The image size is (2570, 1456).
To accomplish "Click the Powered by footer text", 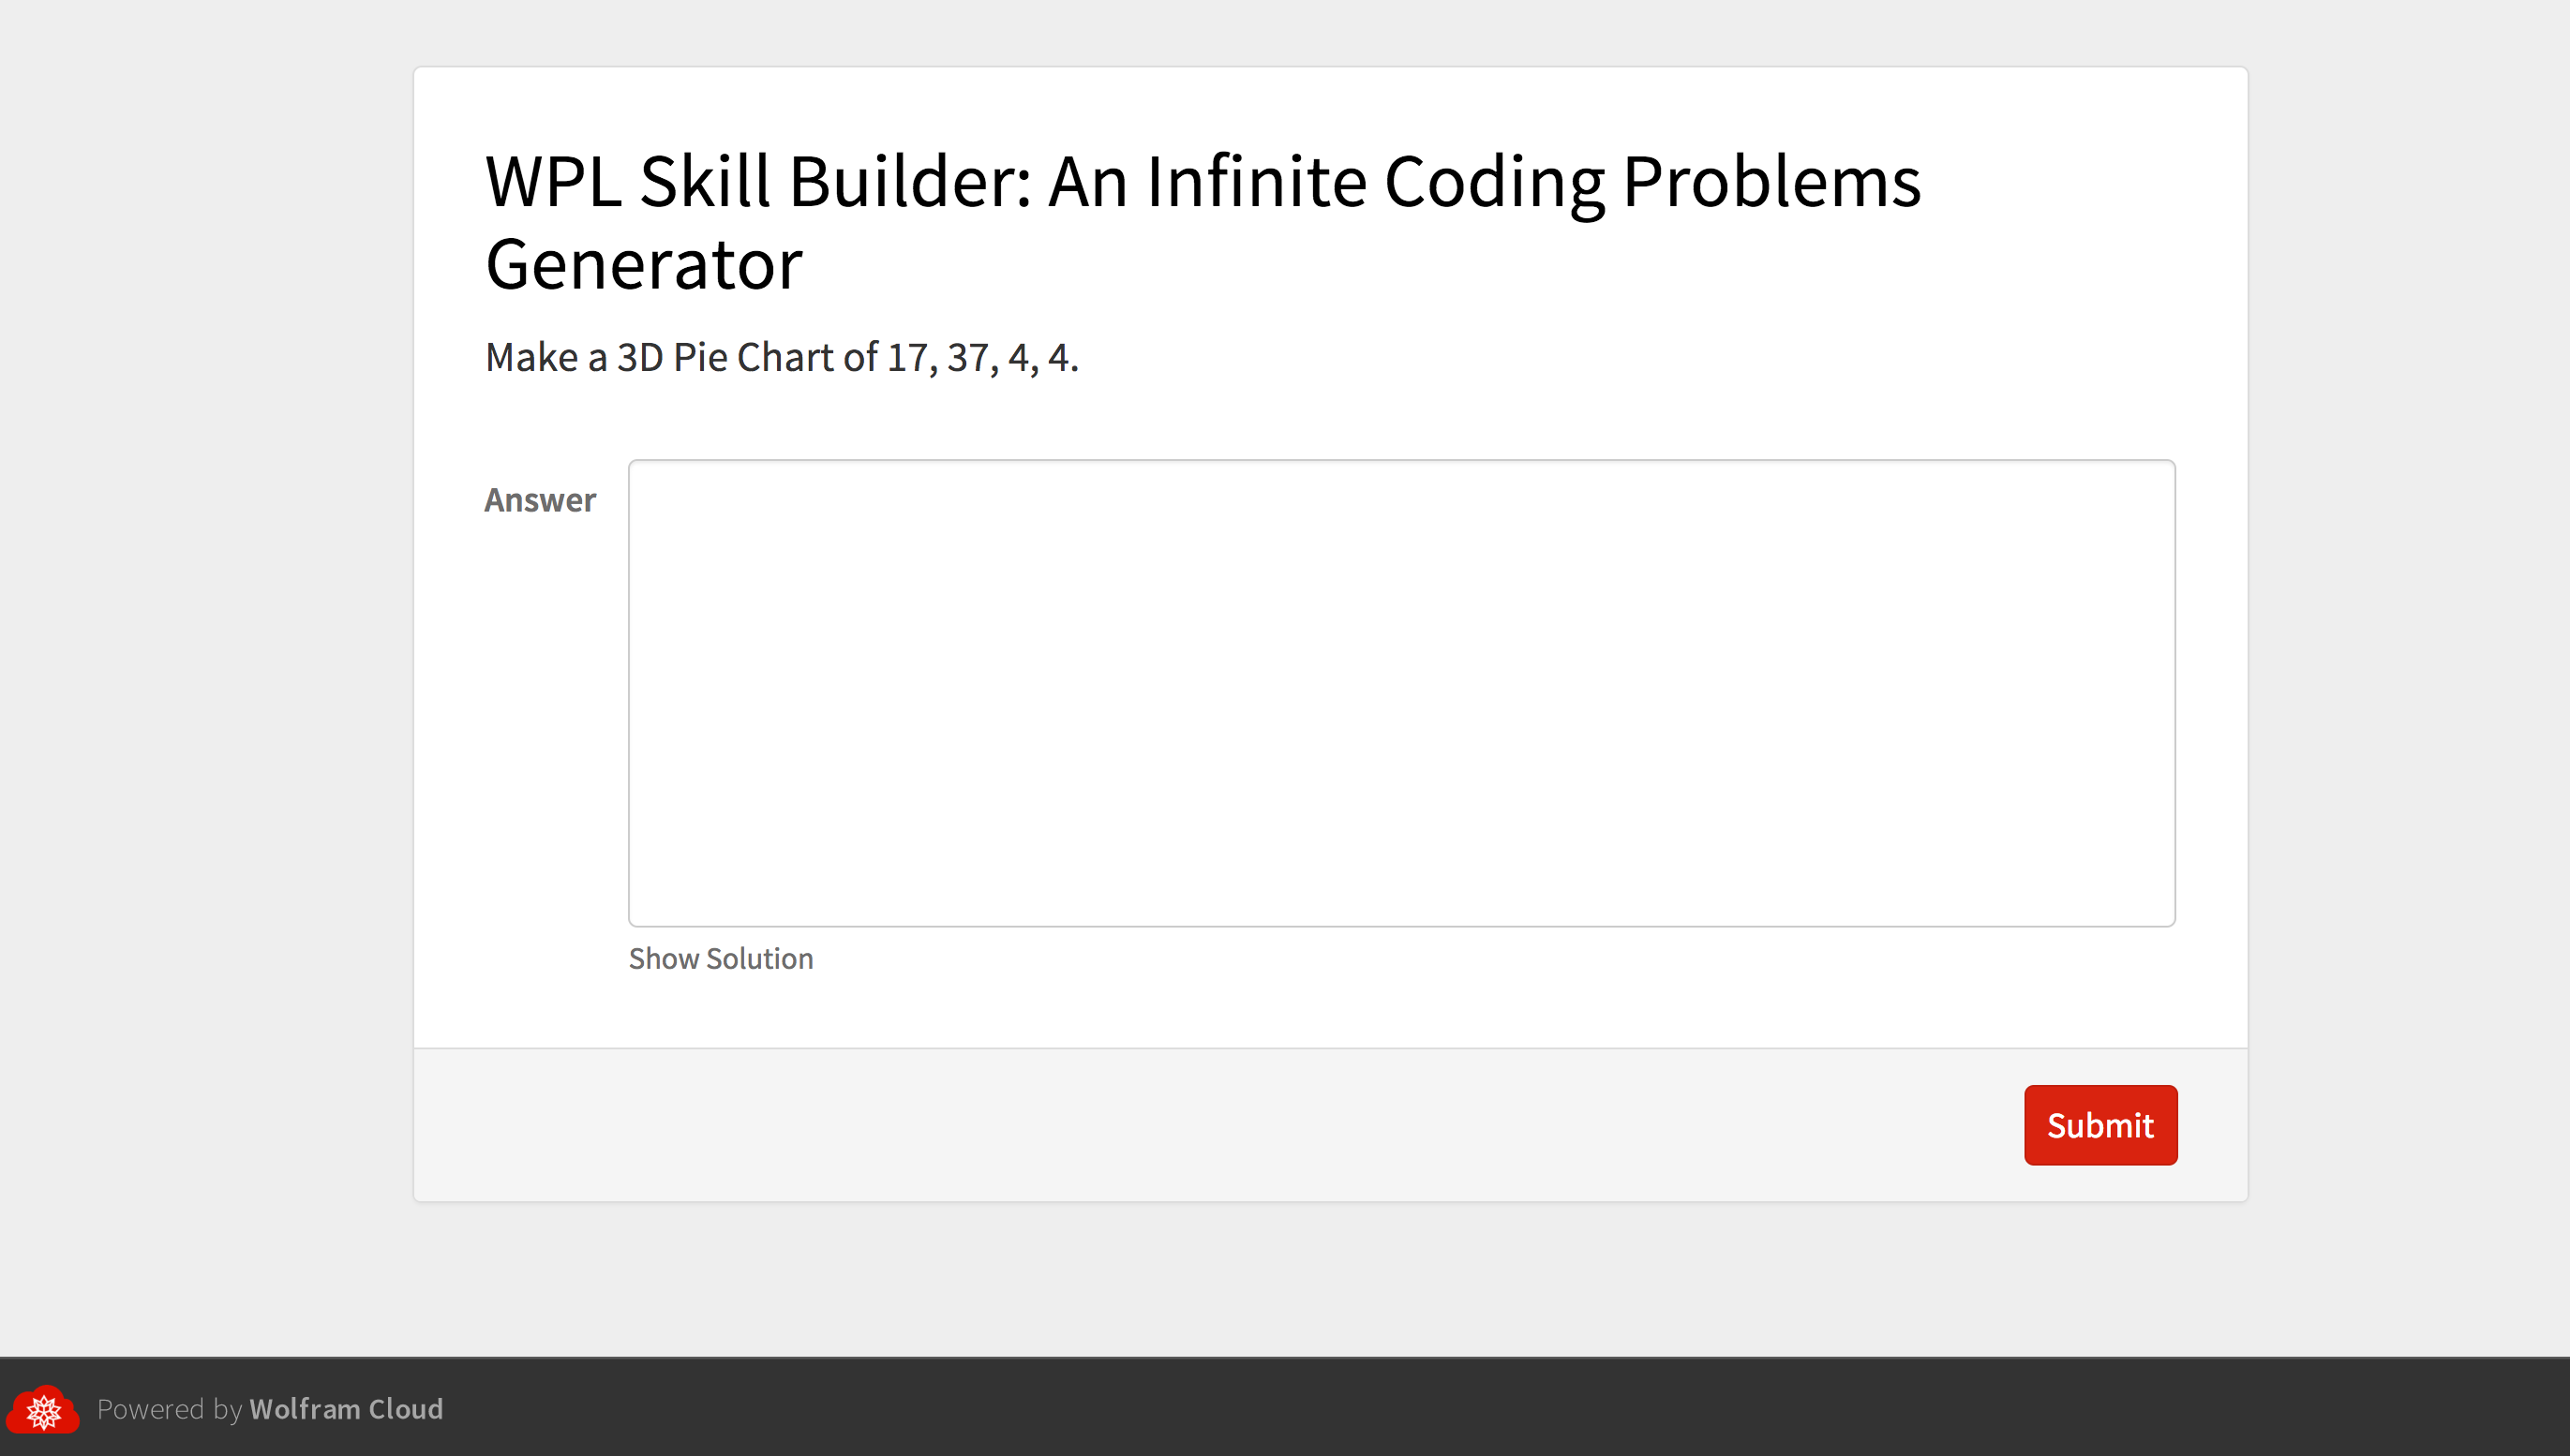I will coord(169,1408).
